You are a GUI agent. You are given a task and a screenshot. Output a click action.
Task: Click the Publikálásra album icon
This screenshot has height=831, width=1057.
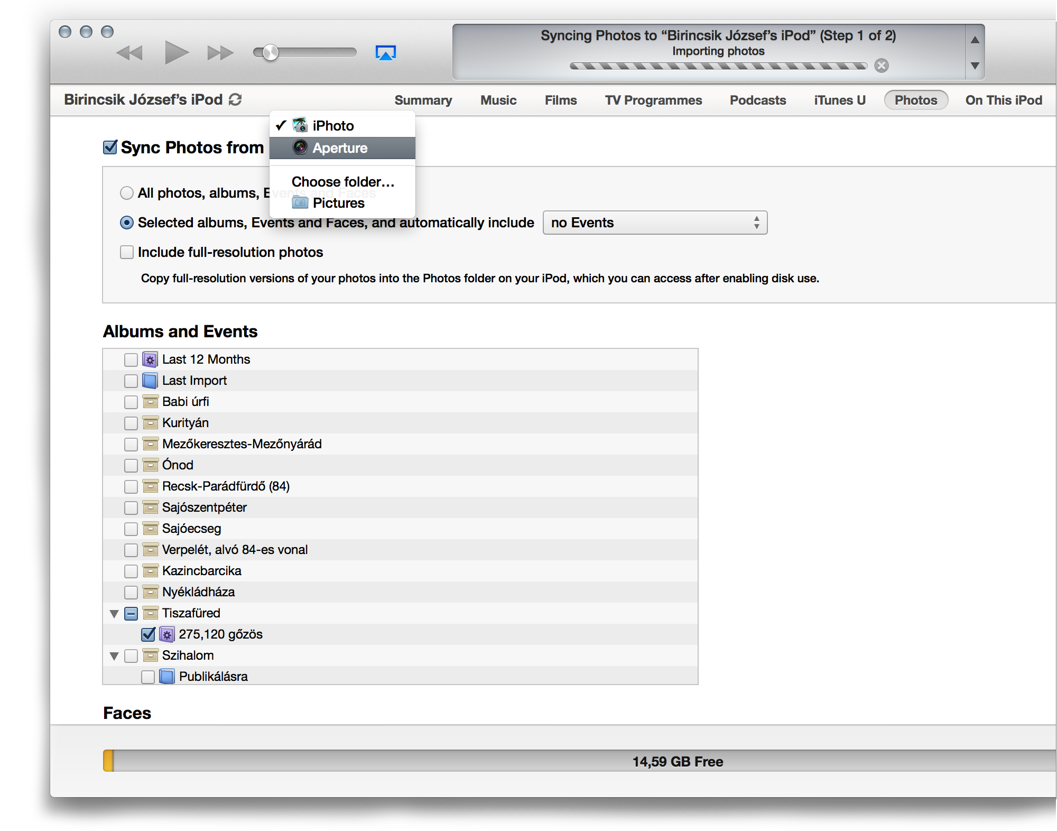click(167, 677)
